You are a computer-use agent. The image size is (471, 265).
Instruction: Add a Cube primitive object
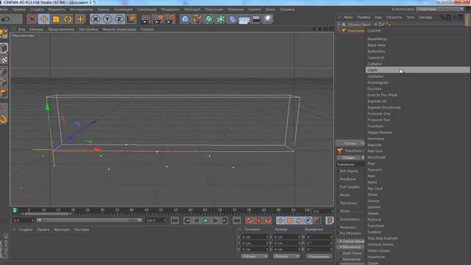185,19
